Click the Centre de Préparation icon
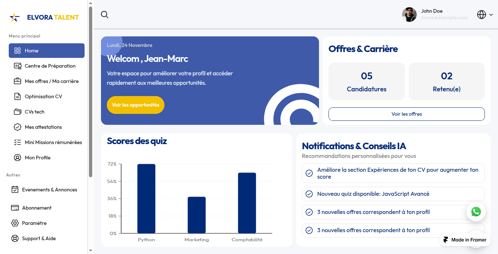The height and width of the screenshot is (254, 498). pyautogui.click(x=17, y=66)
